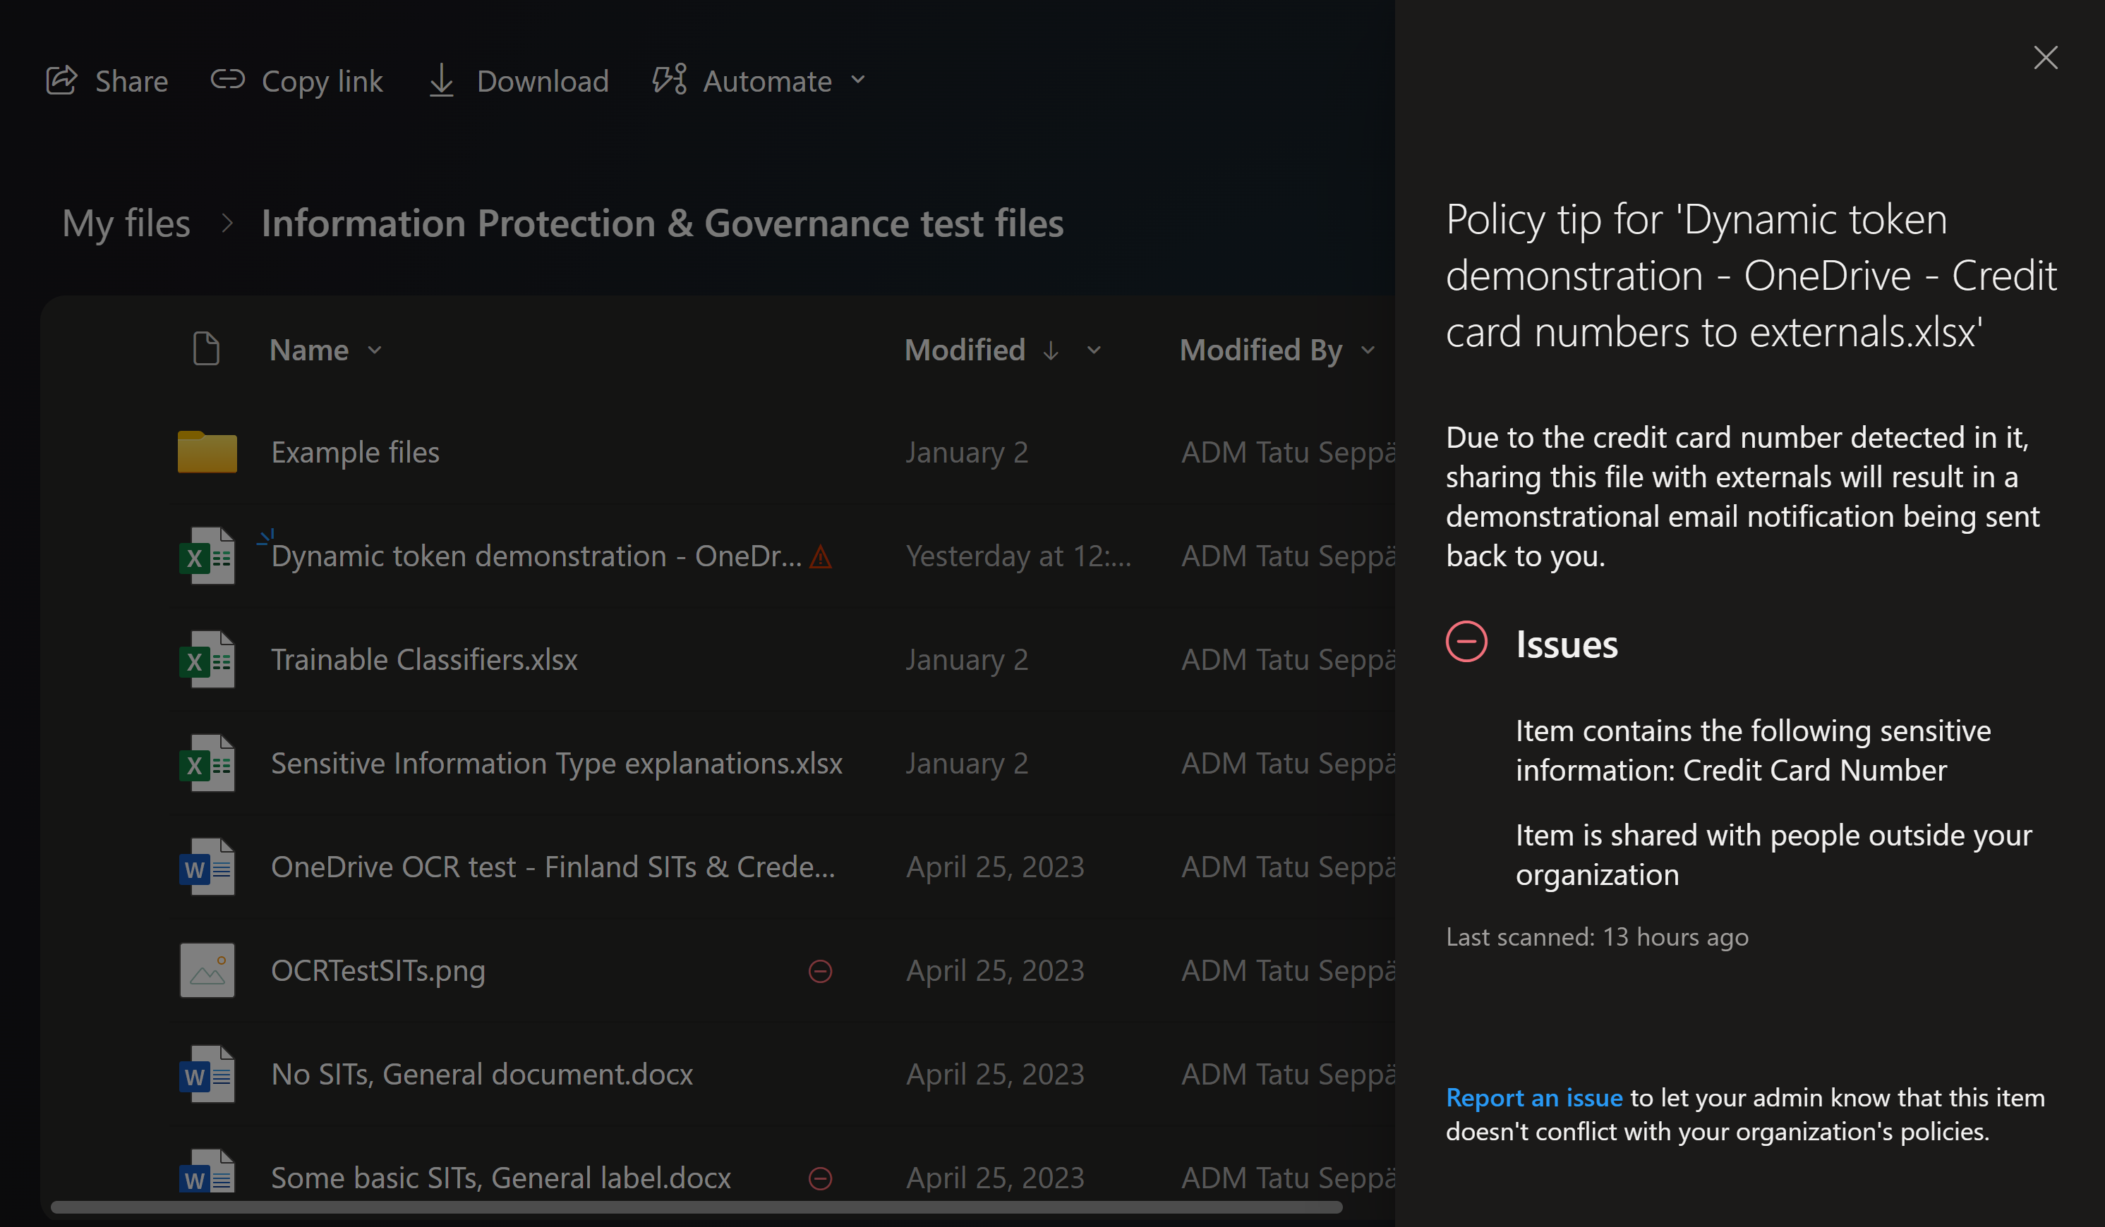Open the Example files folder

click(x=355, y=453)
